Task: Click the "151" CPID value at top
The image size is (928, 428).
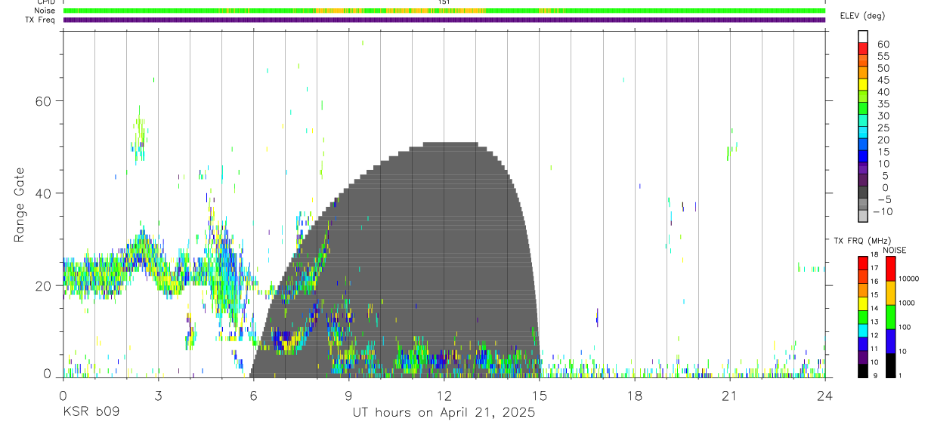Action: click(x=444, y=2)
